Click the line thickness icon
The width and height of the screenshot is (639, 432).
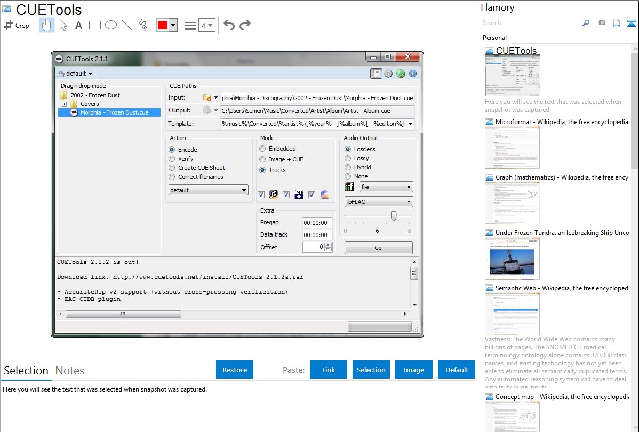tap(190, 25)
